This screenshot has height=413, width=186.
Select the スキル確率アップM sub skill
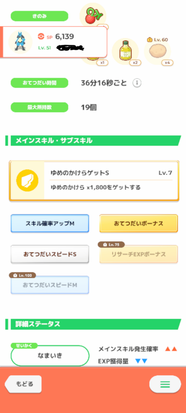[50, 223]
